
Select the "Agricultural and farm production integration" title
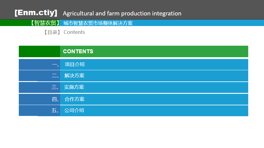122,13
